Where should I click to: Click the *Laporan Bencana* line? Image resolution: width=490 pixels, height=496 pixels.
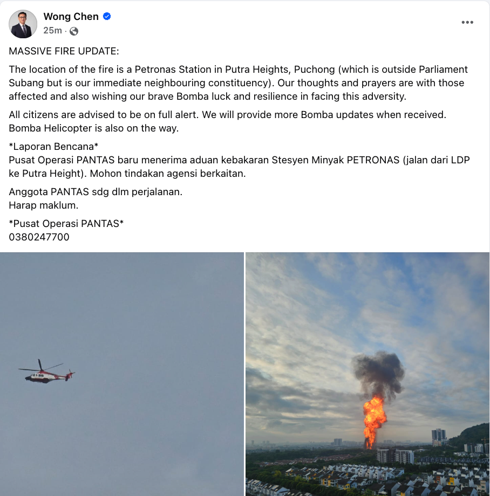tap(53, 147)
